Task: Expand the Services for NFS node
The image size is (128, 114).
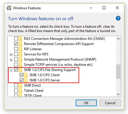Action: [x=11, y=55]
